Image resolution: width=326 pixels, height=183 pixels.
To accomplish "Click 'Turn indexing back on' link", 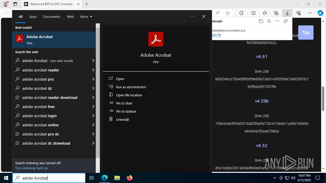I will [32, 168].
